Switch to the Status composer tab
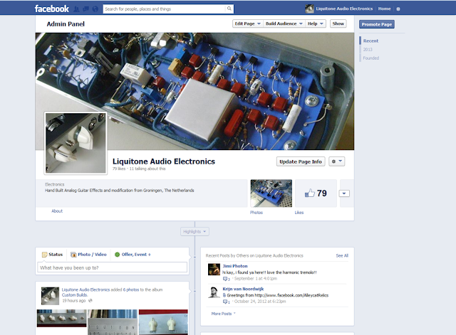 52,255
